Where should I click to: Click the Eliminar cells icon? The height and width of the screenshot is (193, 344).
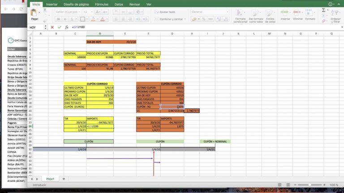pyautogui.click(x=298, y=15)
